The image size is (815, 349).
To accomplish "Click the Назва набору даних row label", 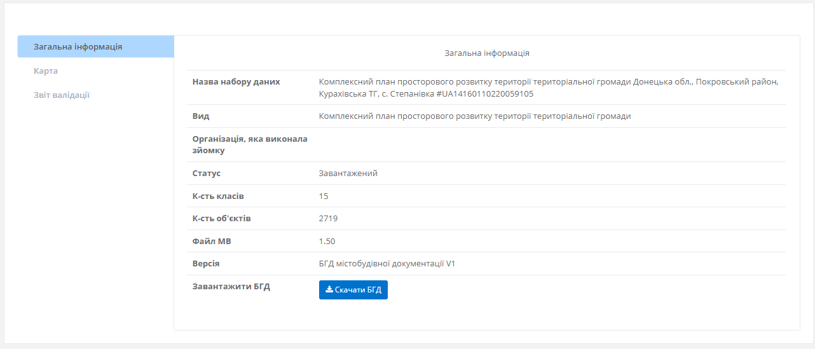I will (236, 82).
